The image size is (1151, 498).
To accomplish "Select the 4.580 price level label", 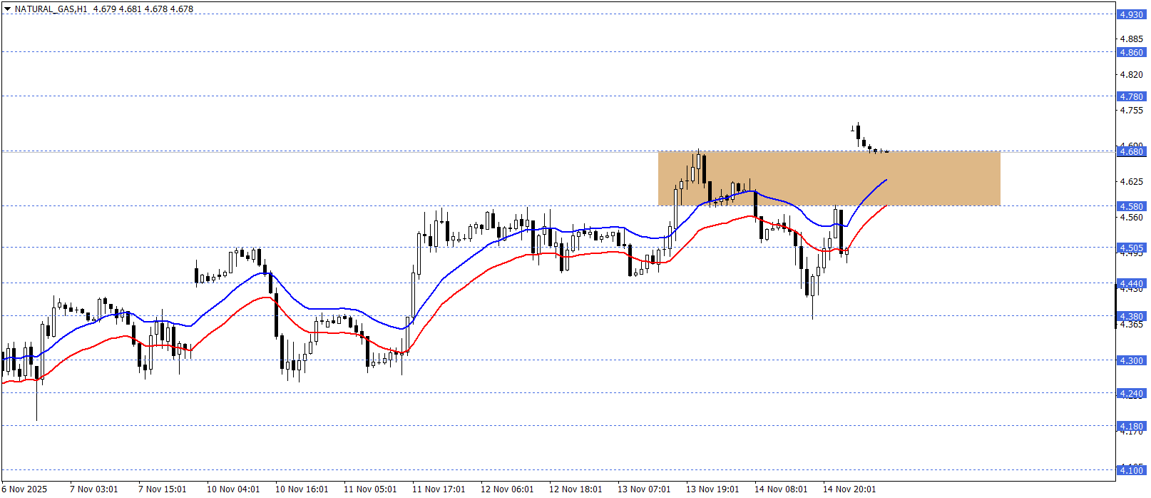I will 1130,207.
